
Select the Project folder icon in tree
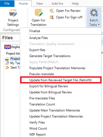[x=7, y=59]
